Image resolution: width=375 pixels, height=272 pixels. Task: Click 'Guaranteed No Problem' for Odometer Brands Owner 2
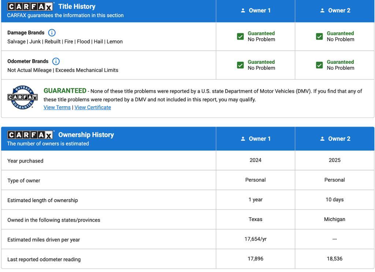[340, 65]
